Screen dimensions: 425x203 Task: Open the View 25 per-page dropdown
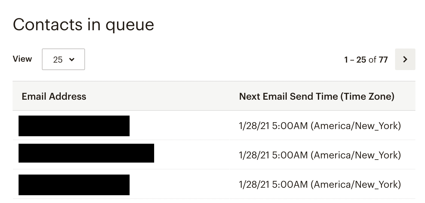tap(63, 59)
